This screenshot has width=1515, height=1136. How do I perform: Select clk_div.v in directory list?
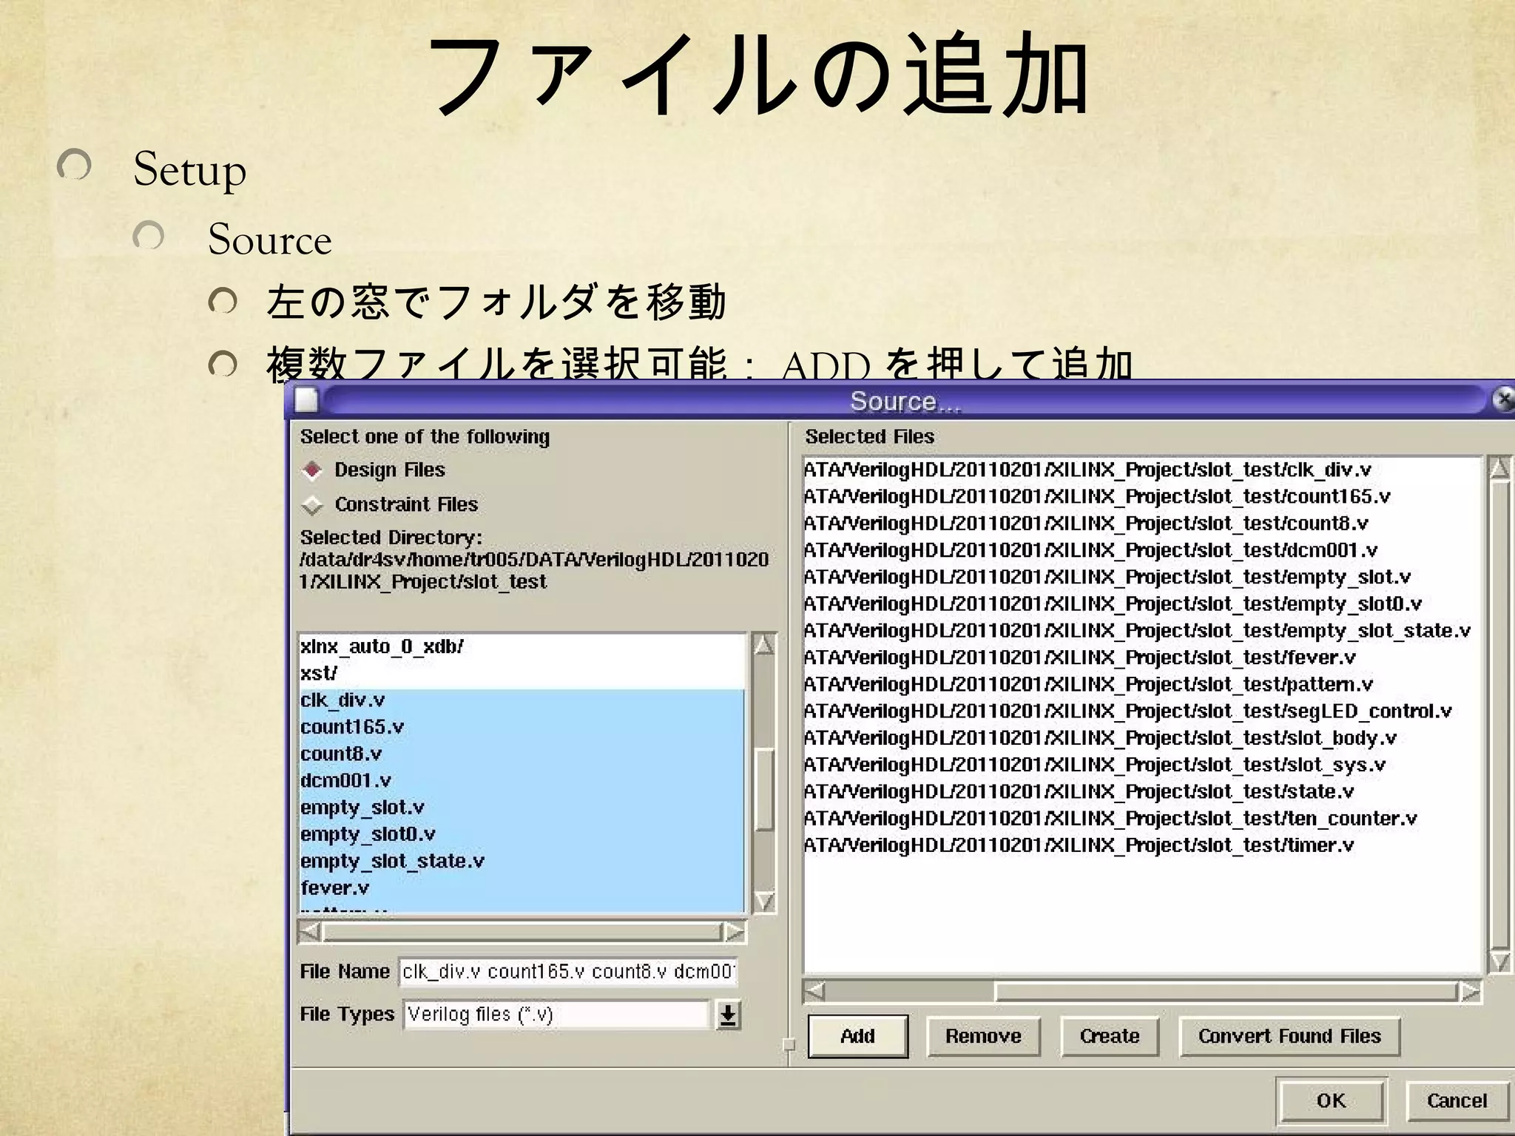pyautogui.click(x=522, y=700)
